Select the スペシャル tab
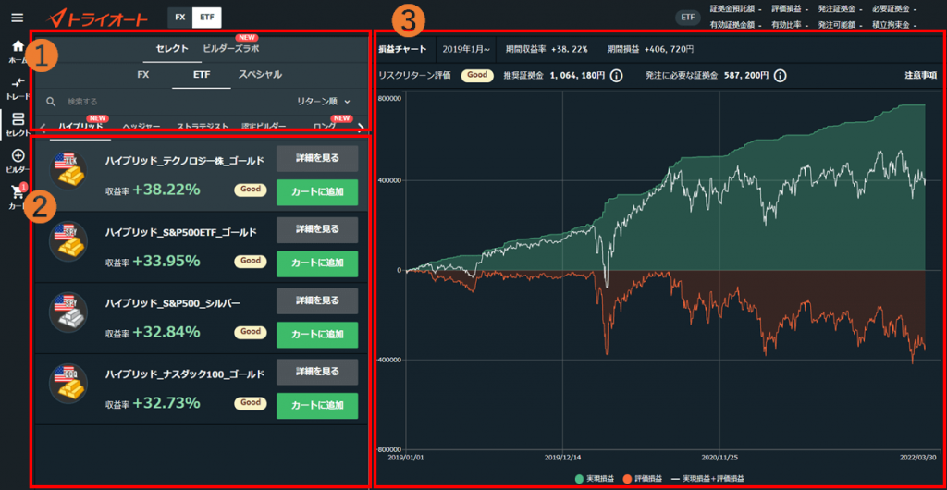 [260, 75]
